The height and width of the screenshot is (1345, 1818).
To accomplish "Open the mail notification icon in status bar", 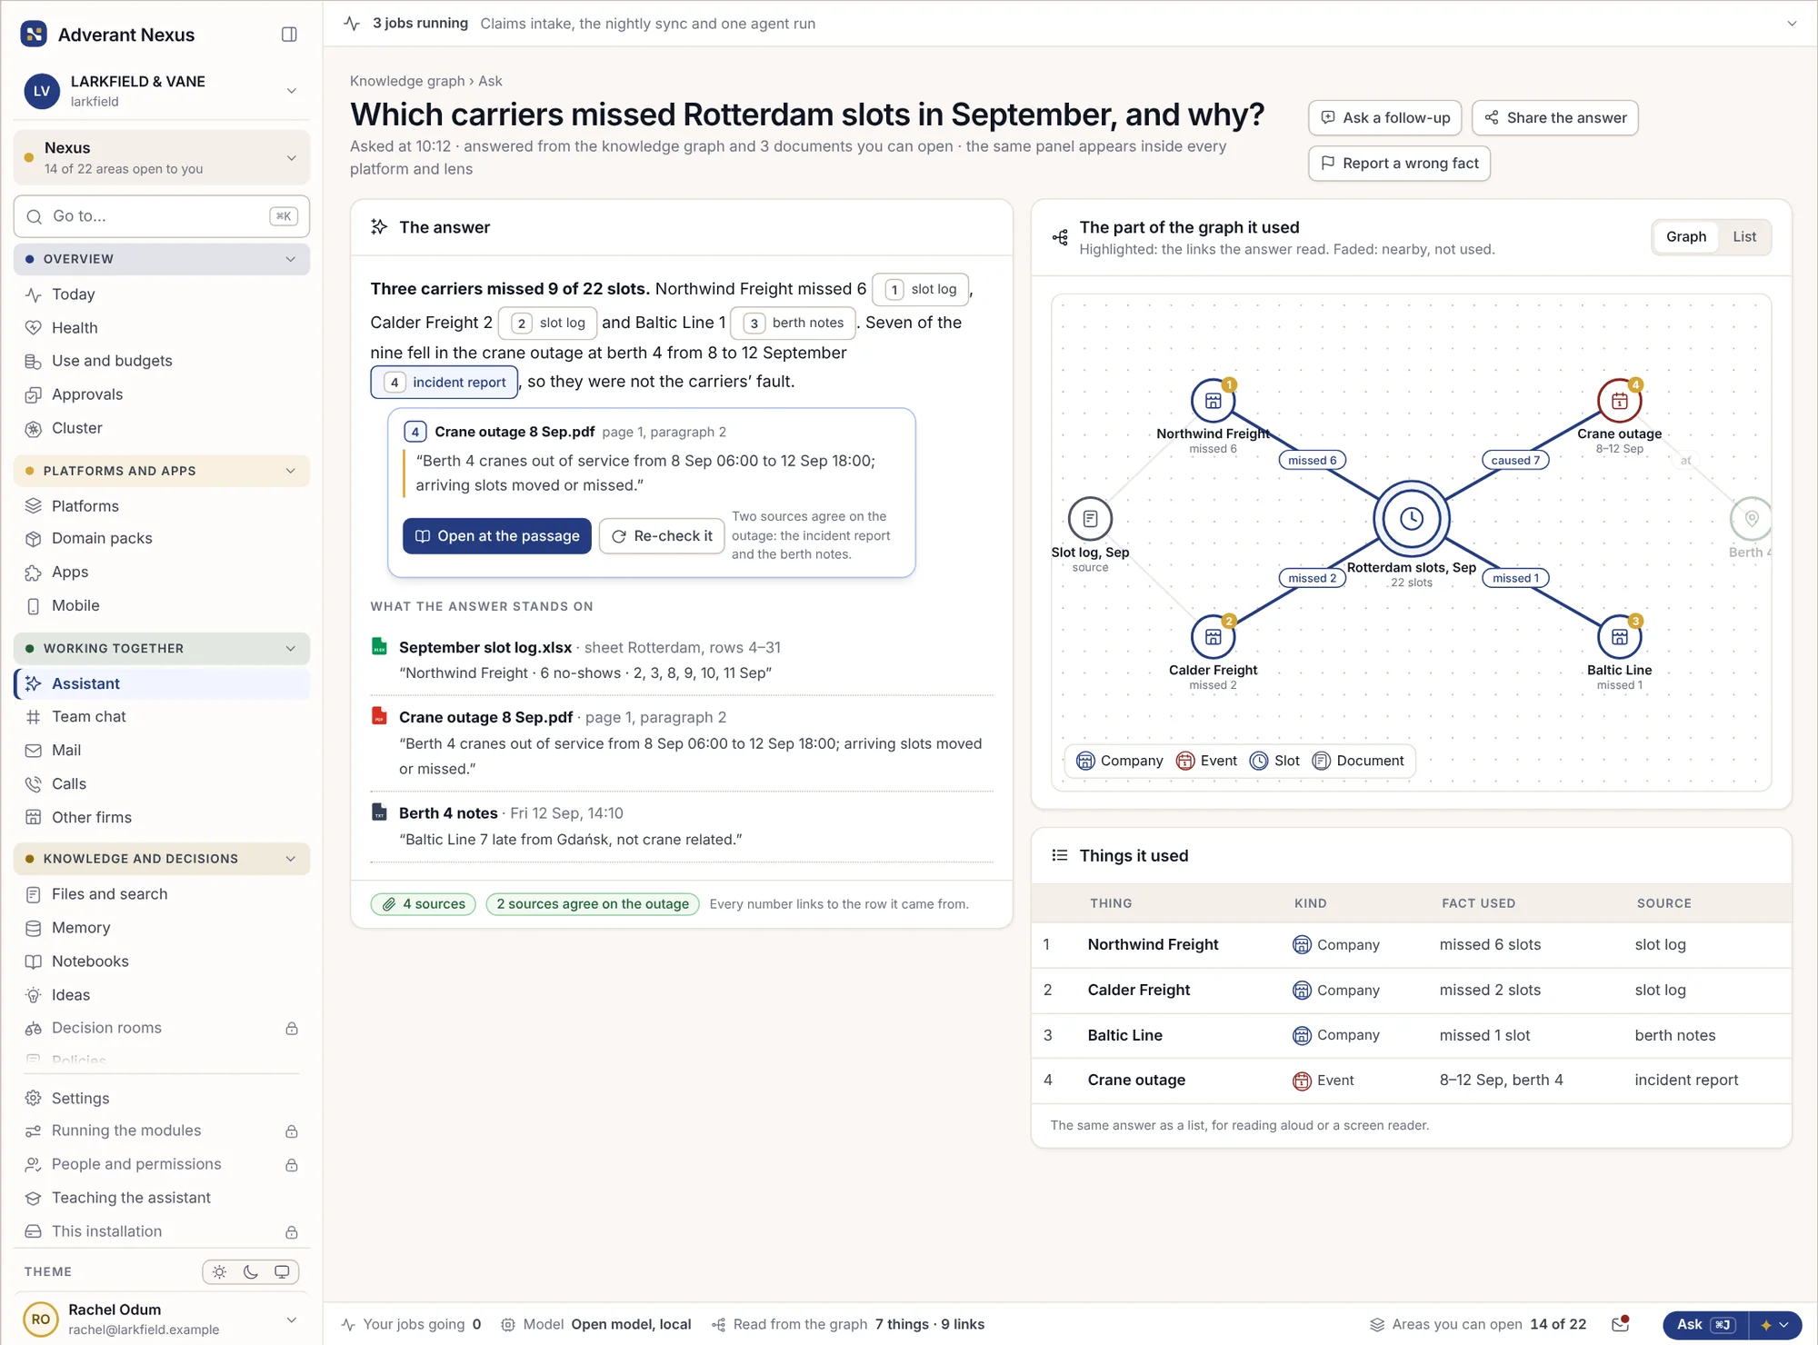I will pyautogui.click(x=1620, y=1324).
